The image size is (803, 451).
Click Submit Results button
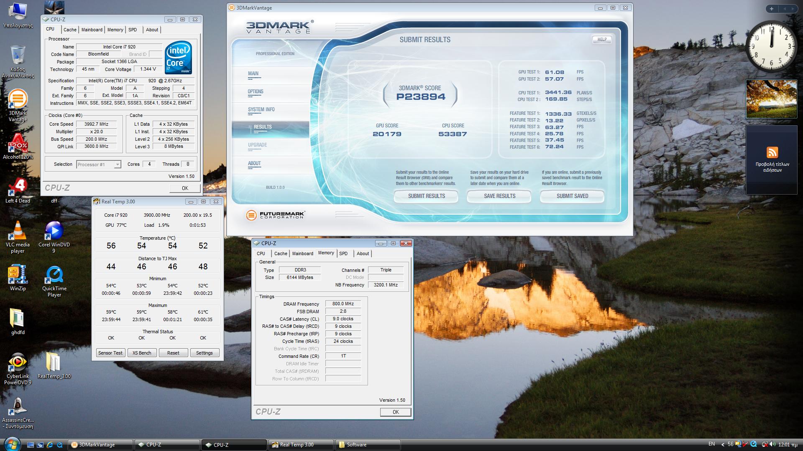tap(426, 196)
